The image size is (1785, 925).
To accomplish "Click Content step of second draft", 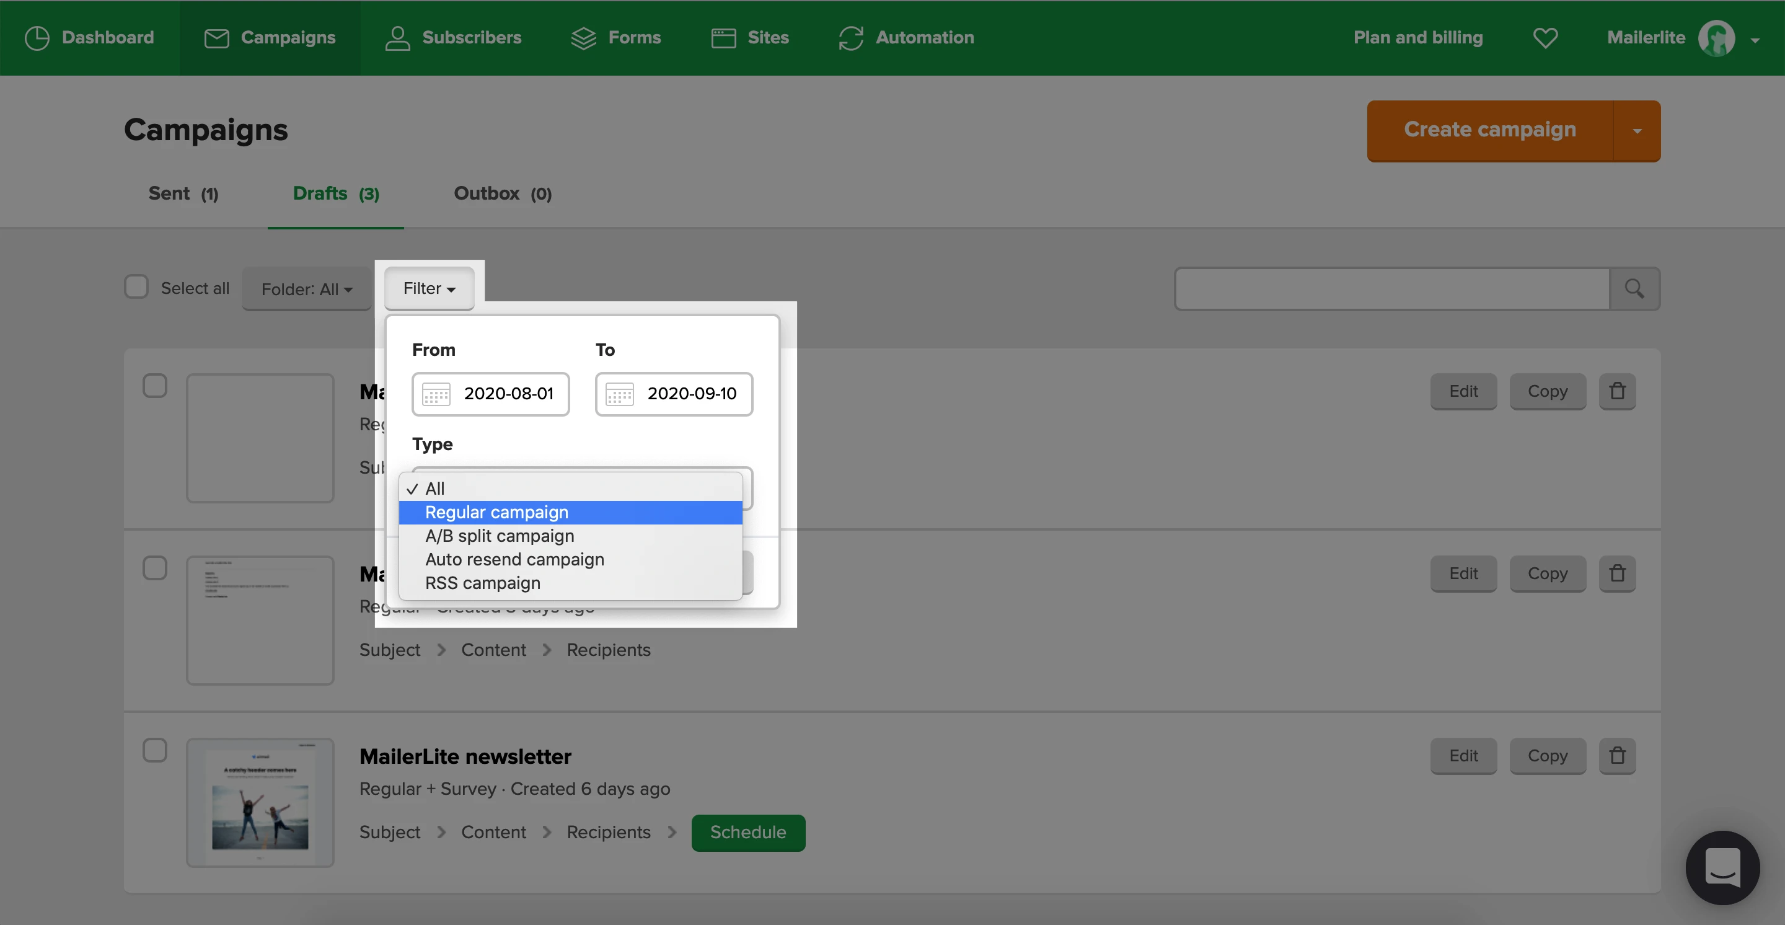I will [493, 650].
